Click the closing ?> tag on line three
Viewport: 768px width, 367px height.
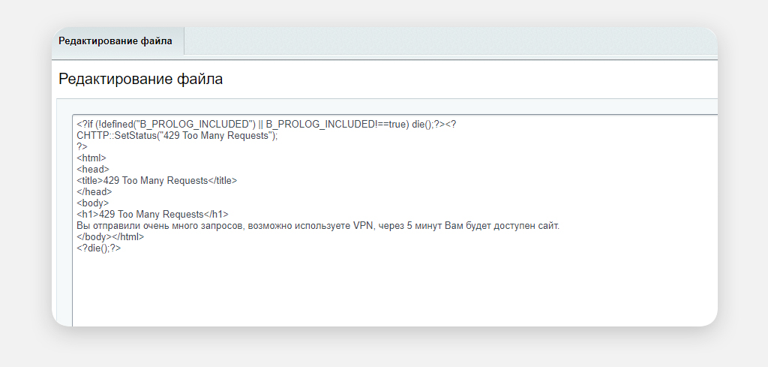82,147
